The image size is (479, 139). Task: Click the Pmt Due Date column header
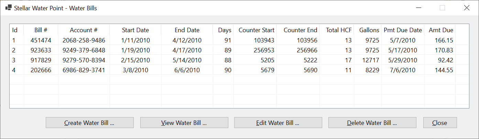[403, 30]
